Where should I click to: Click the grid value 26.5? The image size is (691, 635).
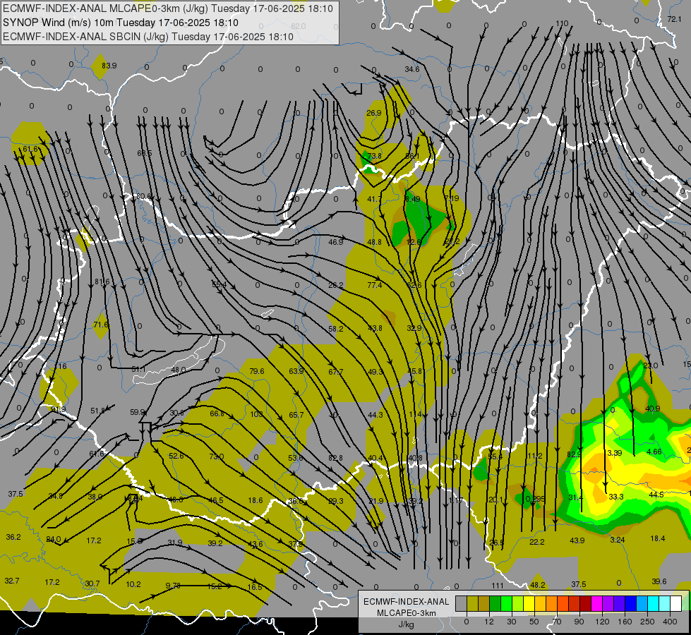497,543
